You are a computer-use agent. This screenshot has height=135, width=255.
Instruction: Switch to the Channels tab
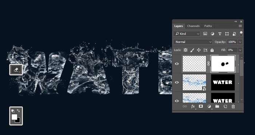(193, 26)
